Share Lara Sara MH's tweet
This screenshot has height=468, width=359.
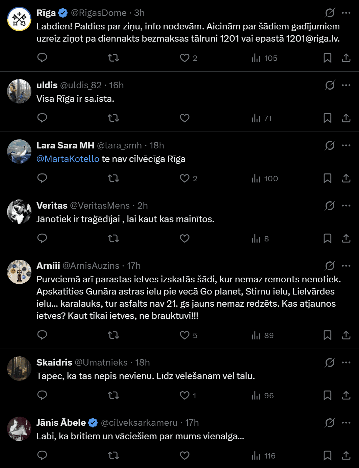pos(346,178)
